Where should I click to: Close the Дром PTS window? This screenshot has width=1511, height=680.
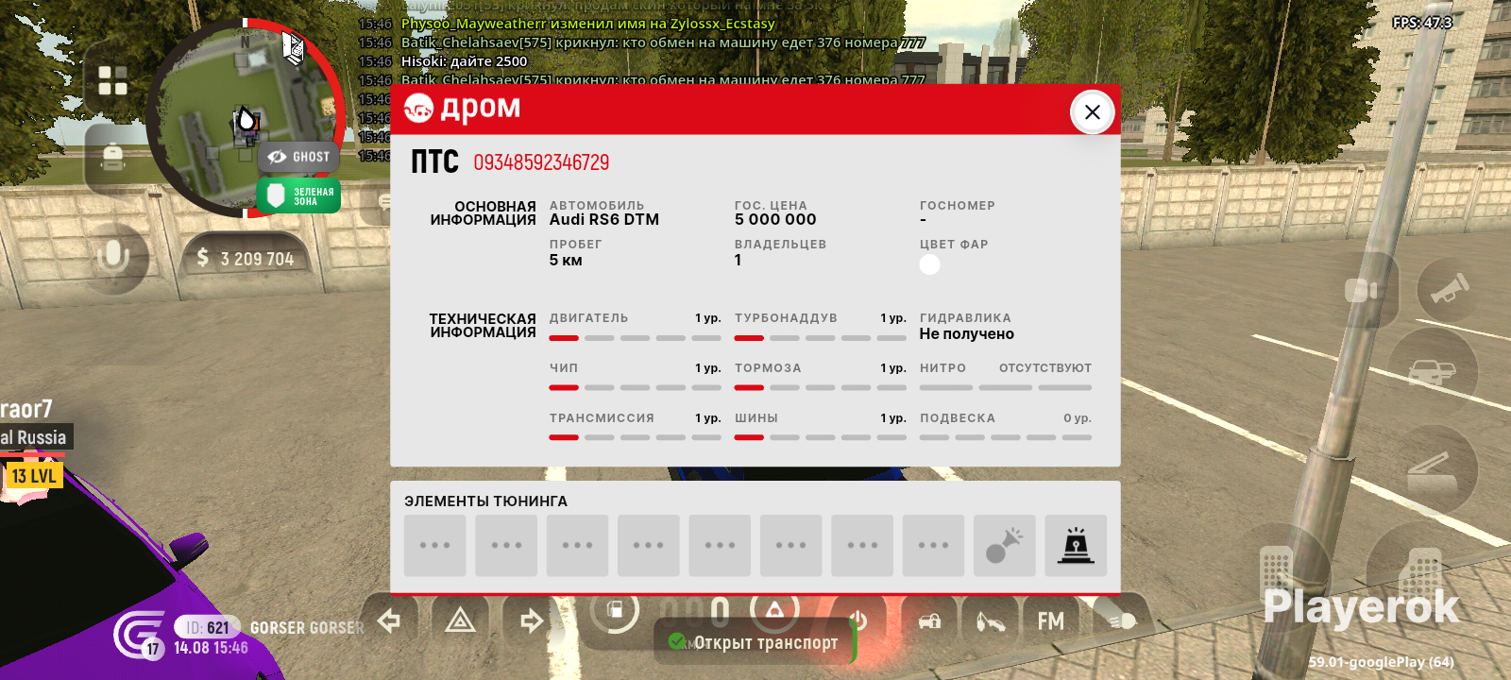(1093, 112)
